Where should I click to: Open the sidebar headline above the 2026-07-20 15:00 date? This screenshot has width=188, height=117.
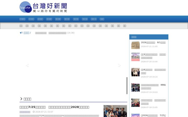tap(153, 56)
